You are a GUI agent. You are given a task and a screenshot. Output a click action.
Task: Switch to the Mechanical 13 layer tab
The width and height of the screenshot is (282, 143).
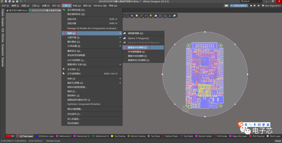[x=82, y=136]
